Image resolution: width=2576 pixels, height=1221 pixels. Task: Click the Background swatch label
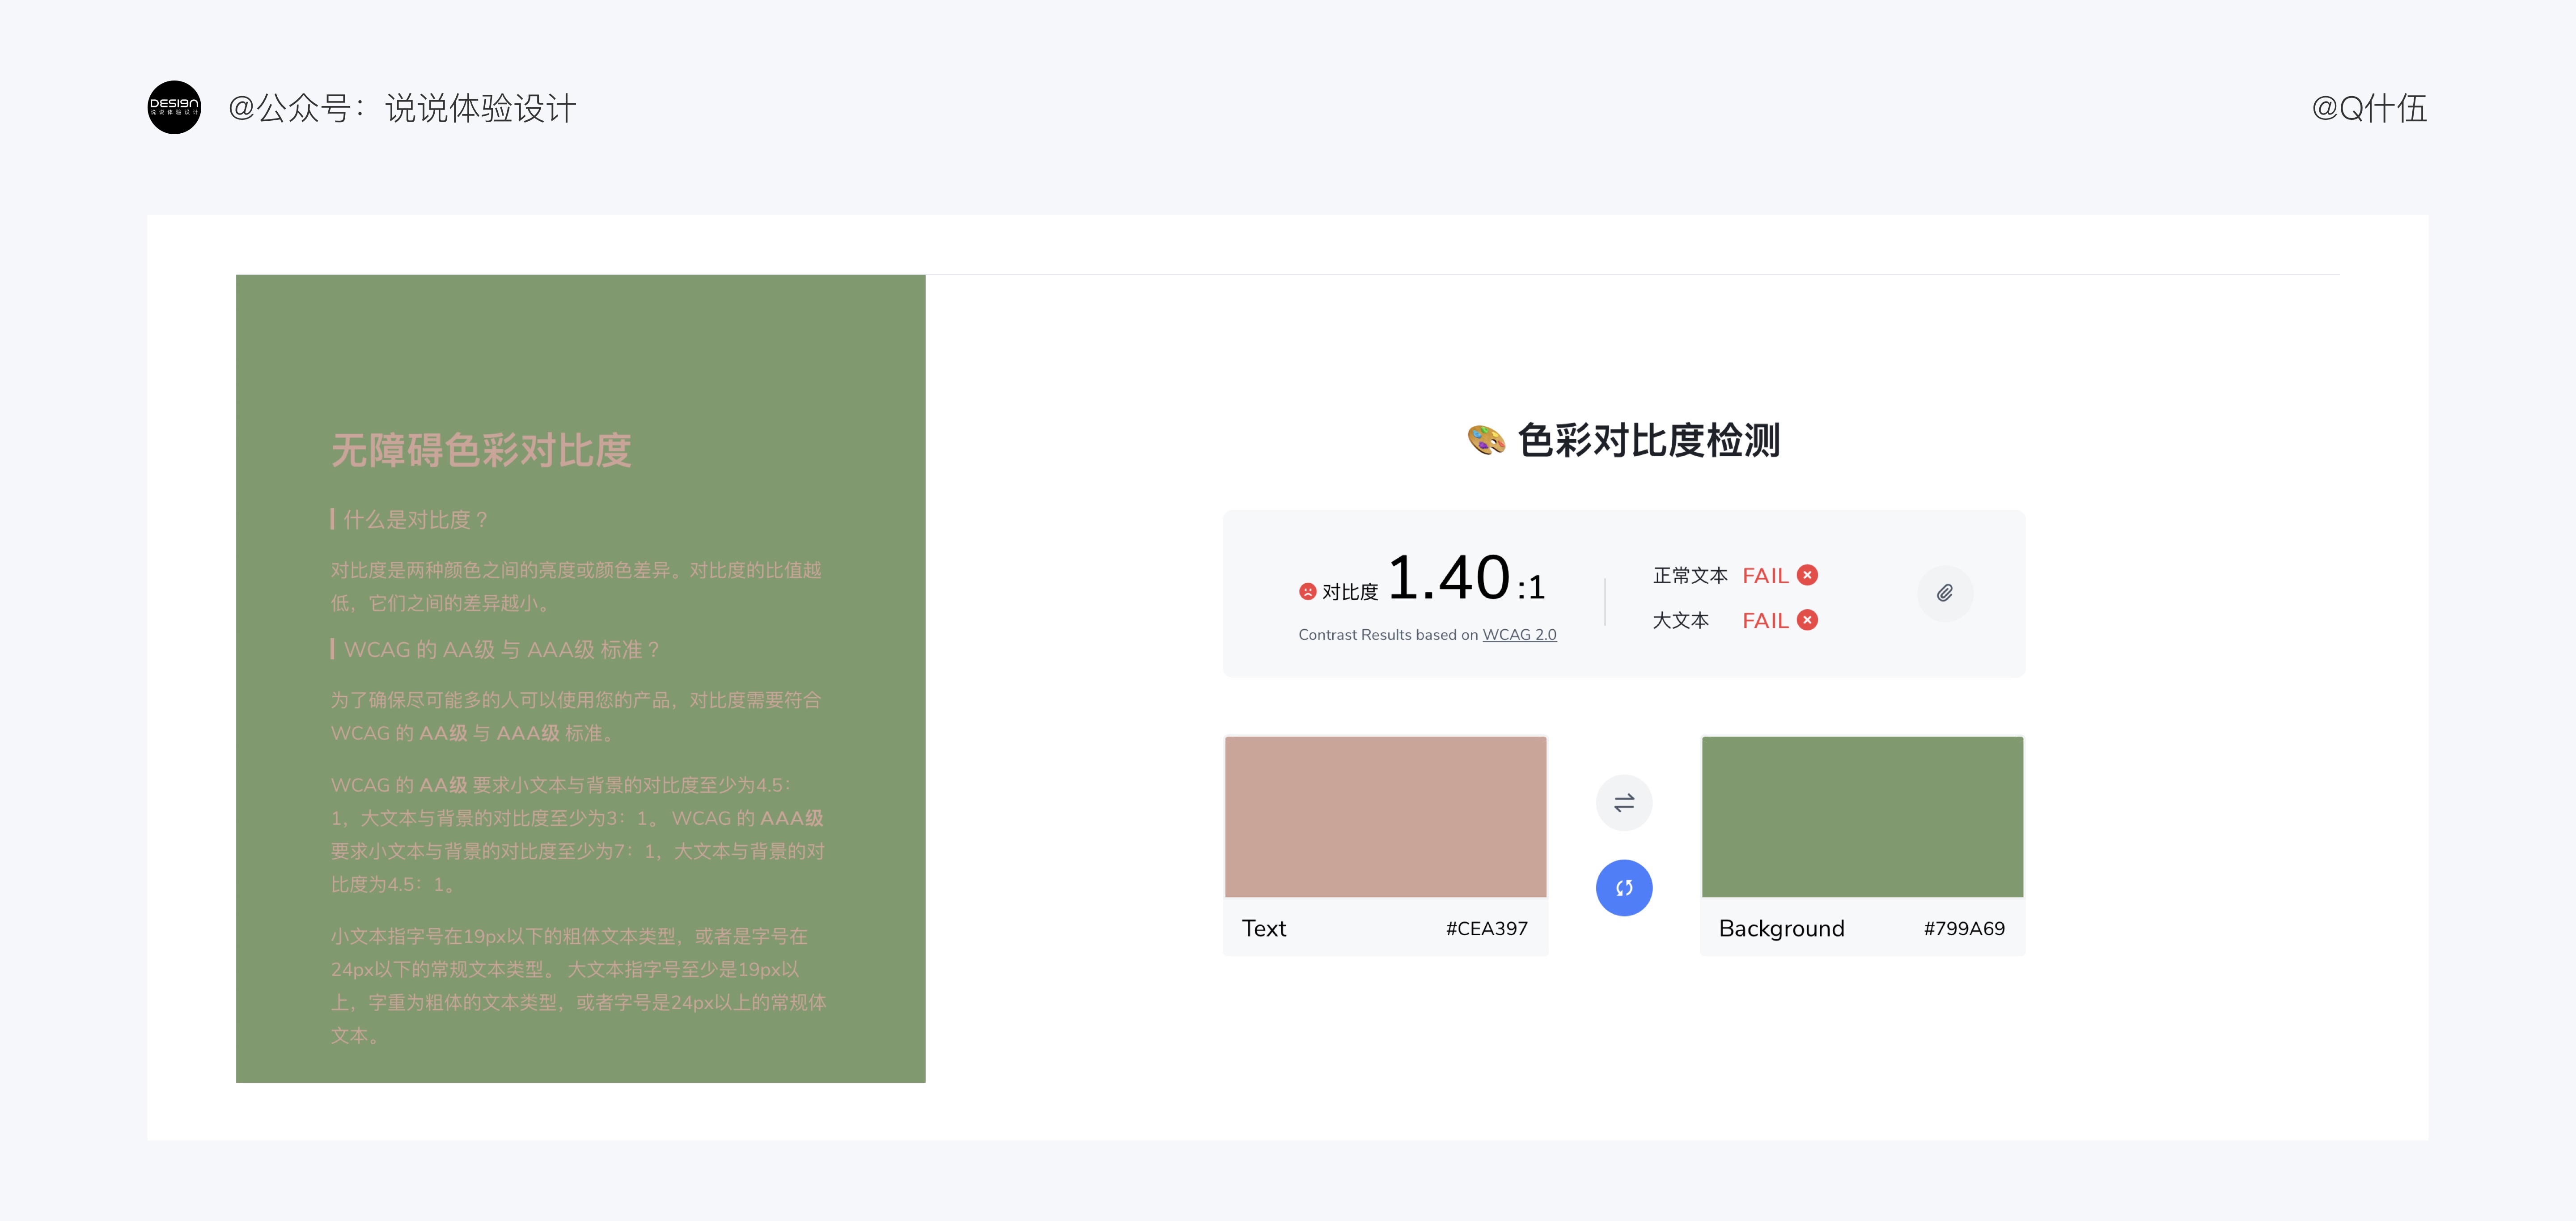point(1782,929)
